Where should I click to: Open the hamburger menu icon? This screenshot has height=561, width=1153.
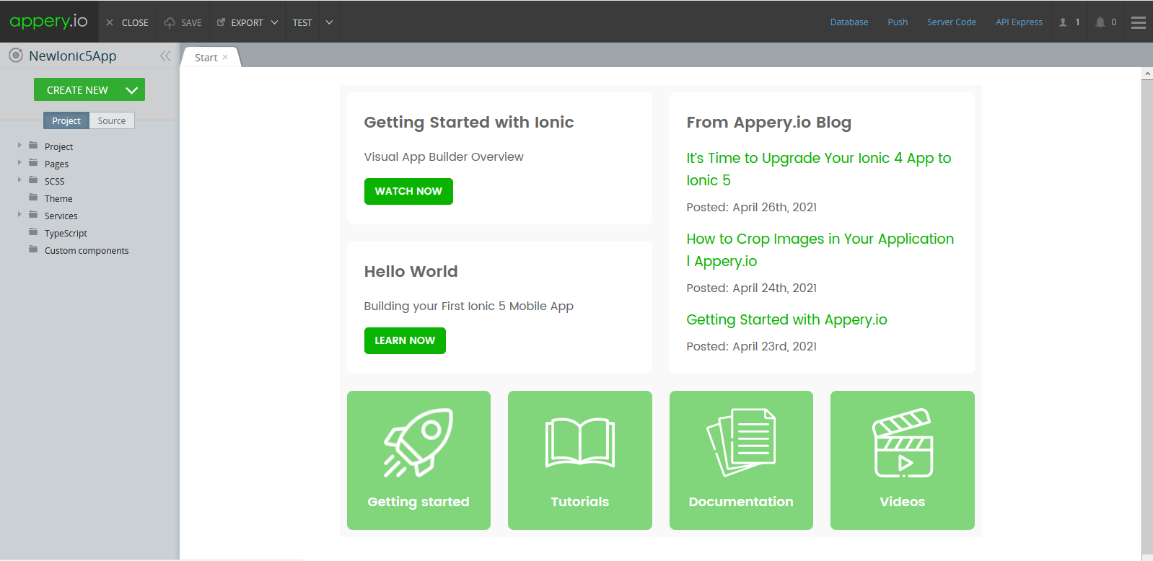[x=1139, y=22]
